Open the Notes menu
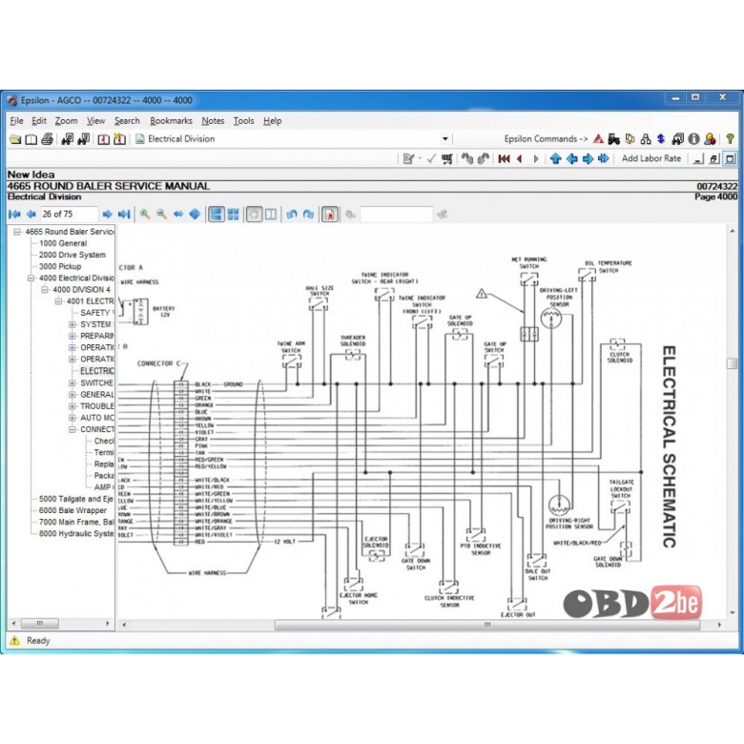 tap(213, 121)
